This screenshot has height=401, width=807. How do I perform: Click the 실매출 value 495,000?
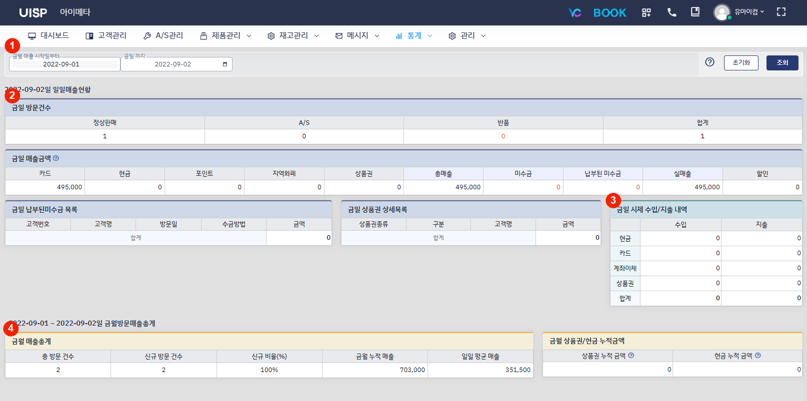coord(707,187)
